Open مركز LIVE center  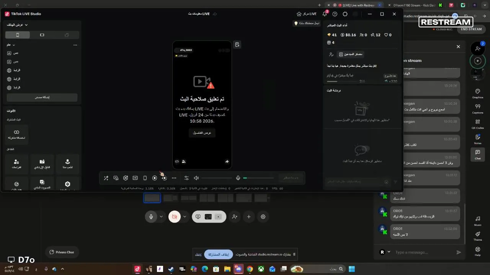[307, 14]
